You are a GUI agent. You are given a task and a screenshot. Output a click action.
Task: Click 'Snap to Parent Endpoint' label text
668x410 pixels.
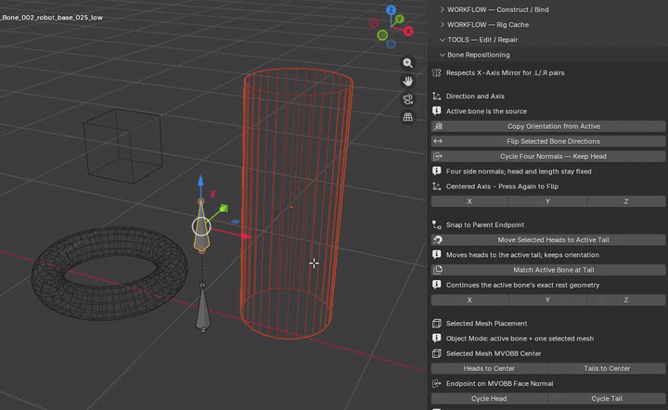pos(485,224)
